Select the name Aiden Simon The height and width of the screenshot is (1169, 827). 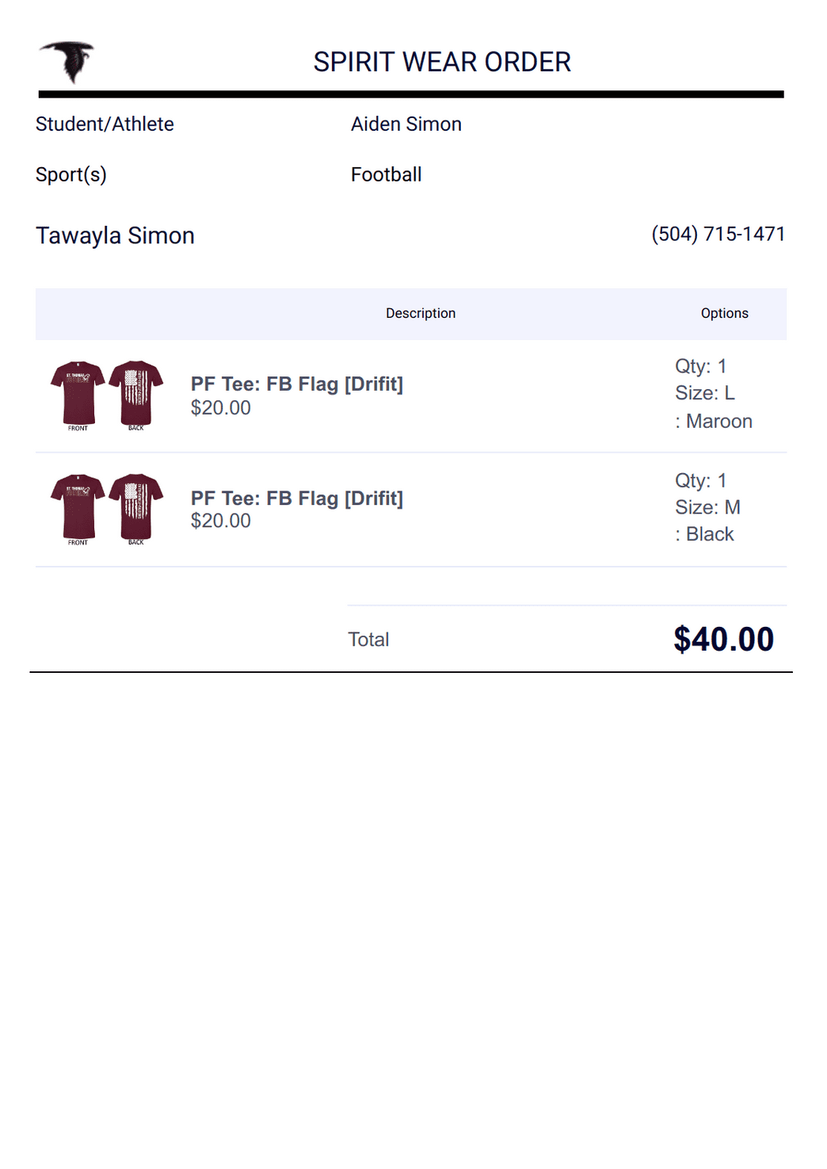pos(406,124)
